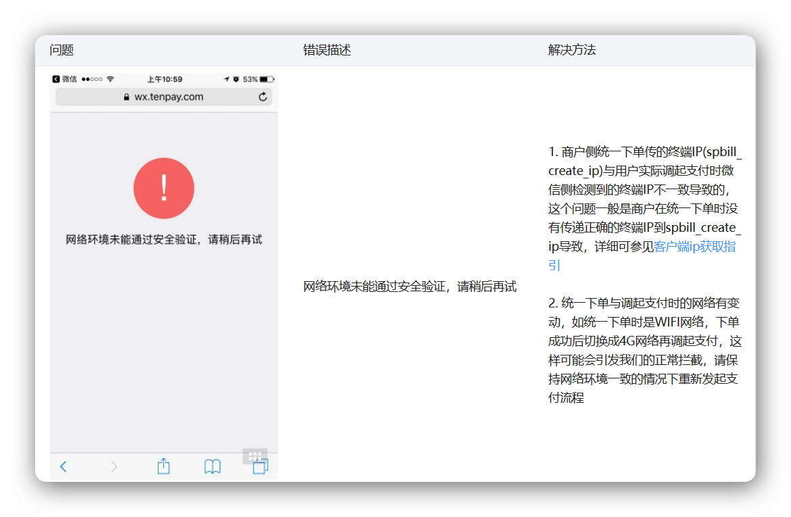Open the Safari share sheet icon
Image resolution: width=791 pixels, height=517 pixels.
(164, 466)
